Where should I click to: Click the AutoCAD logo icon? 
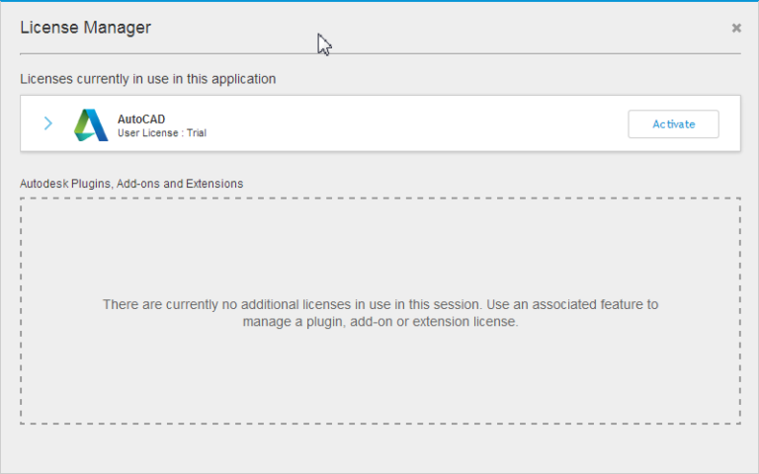click(x=91, y=124)
